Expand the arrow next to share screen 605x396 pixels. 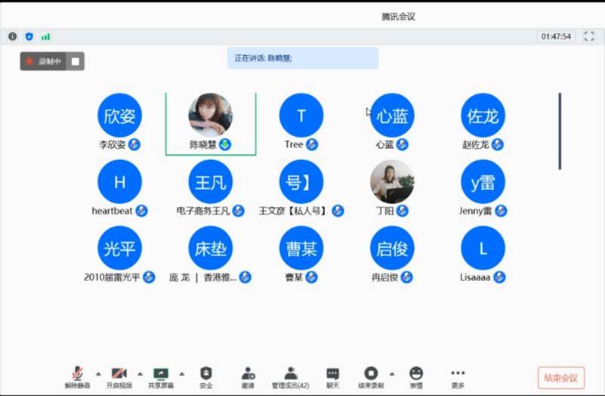click(x=181, y=373)
